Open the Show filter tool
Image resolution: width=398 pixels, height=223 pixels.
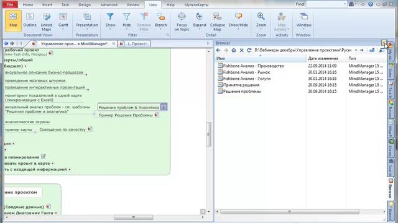tap(110, 20)
